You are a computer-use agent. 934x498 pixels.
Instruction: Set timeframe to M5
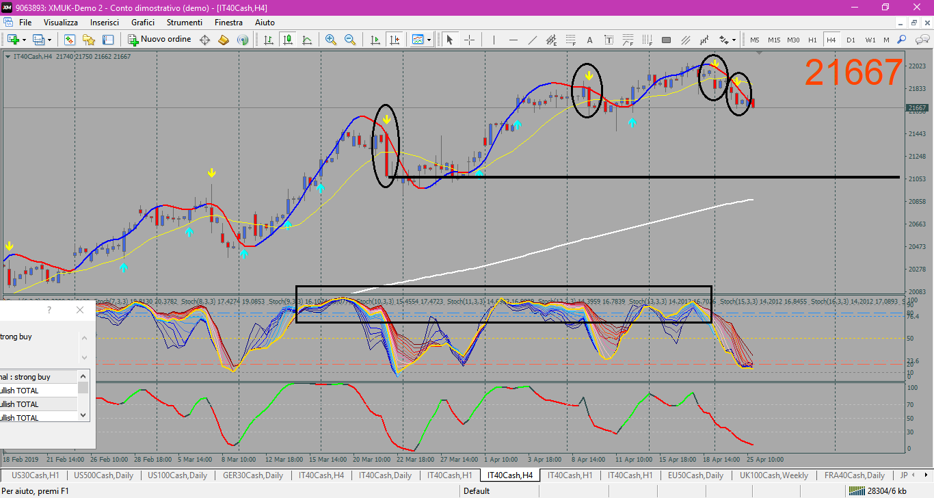pos(755,40)
